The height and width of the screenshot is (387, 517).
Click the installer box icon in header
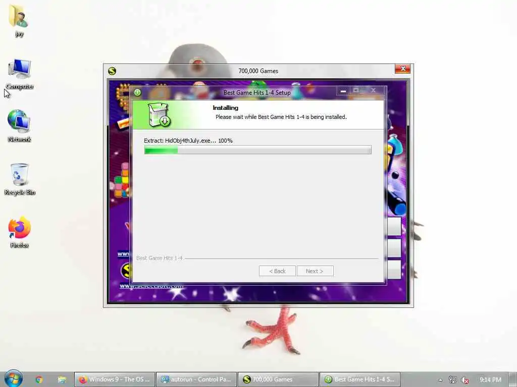tap(159, 114)
